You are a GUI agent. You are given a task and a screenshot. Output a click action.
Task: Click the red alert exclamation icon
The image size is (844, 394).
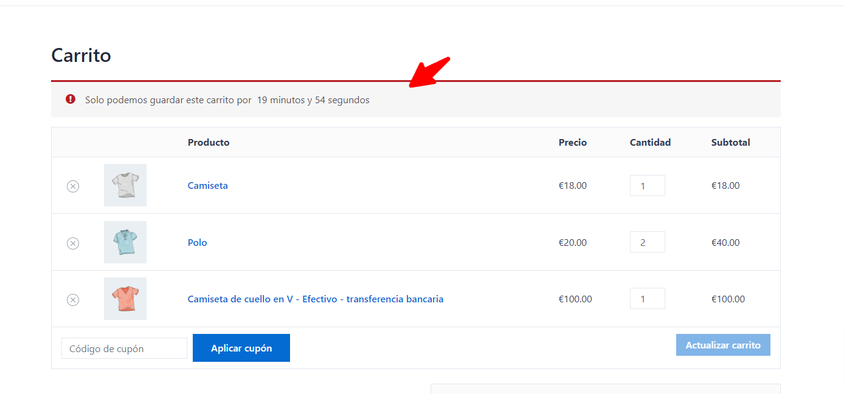point(71,99)
